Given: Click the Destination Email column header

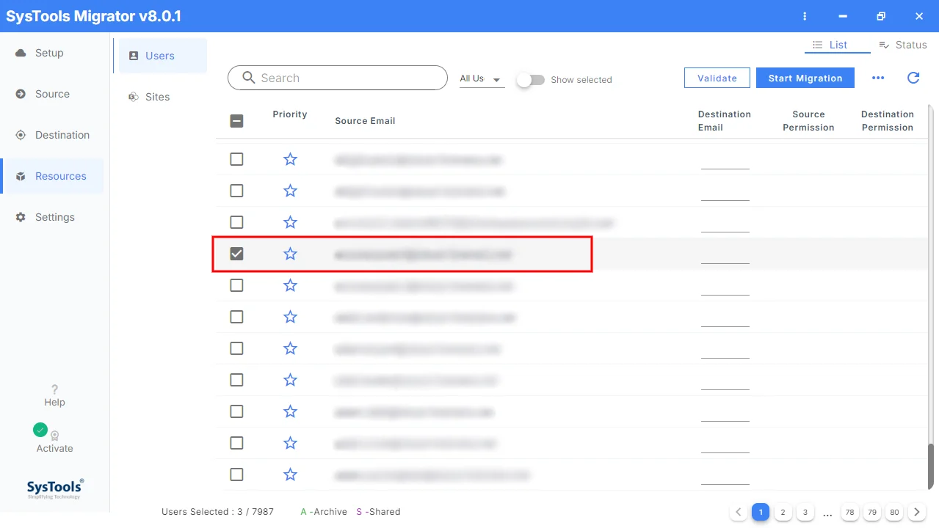Looking at the screenshot, I should (724, 121).
